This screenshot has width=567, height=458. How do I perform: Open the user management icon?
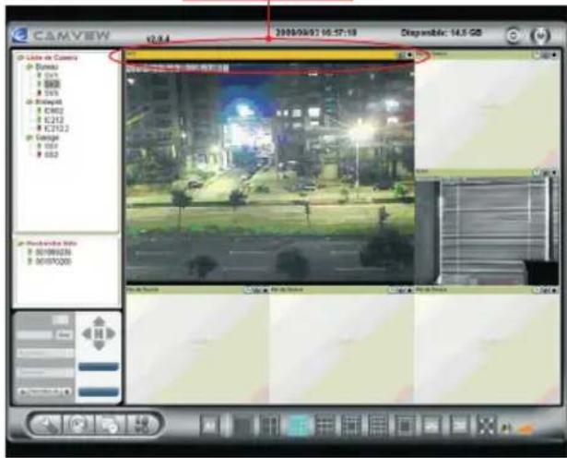coord(142,424)
